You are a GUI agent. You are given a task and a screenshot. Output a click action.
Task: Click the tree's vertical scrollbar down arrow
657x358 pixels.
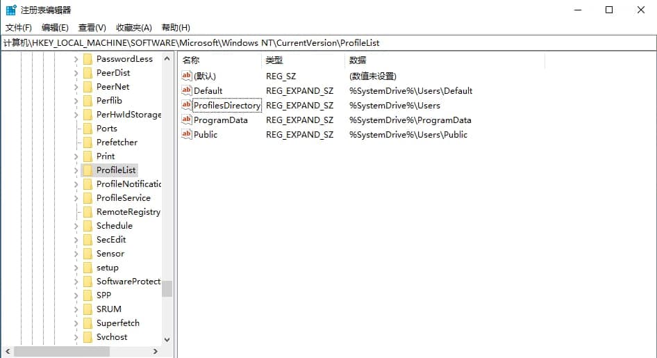coord(167,339)
